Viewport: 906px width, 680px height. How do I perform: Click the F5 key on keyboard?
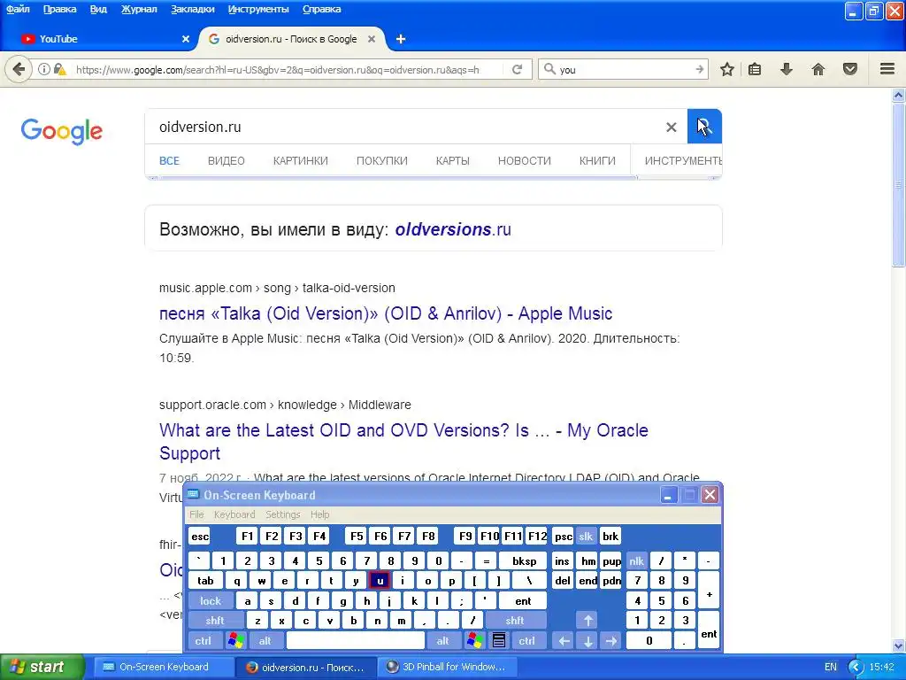click(357, 537)
